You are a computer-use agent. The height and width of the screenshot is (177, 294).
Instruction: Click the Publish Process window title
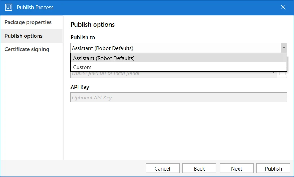click(x=35, y=8)
